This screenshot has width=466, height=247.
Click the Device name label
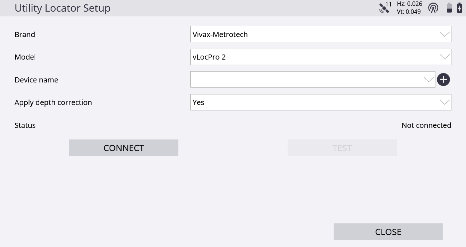click(36, 80)
